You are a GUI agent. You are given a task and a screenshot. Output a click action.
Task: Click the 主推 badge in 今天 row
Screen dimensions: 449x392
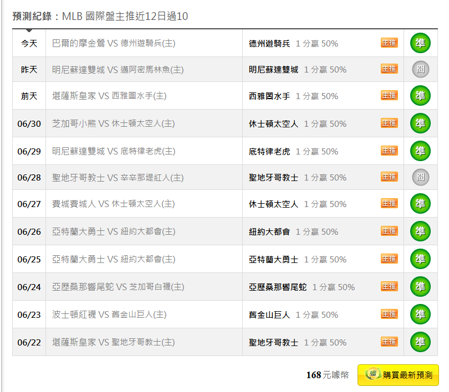[389, 43]
